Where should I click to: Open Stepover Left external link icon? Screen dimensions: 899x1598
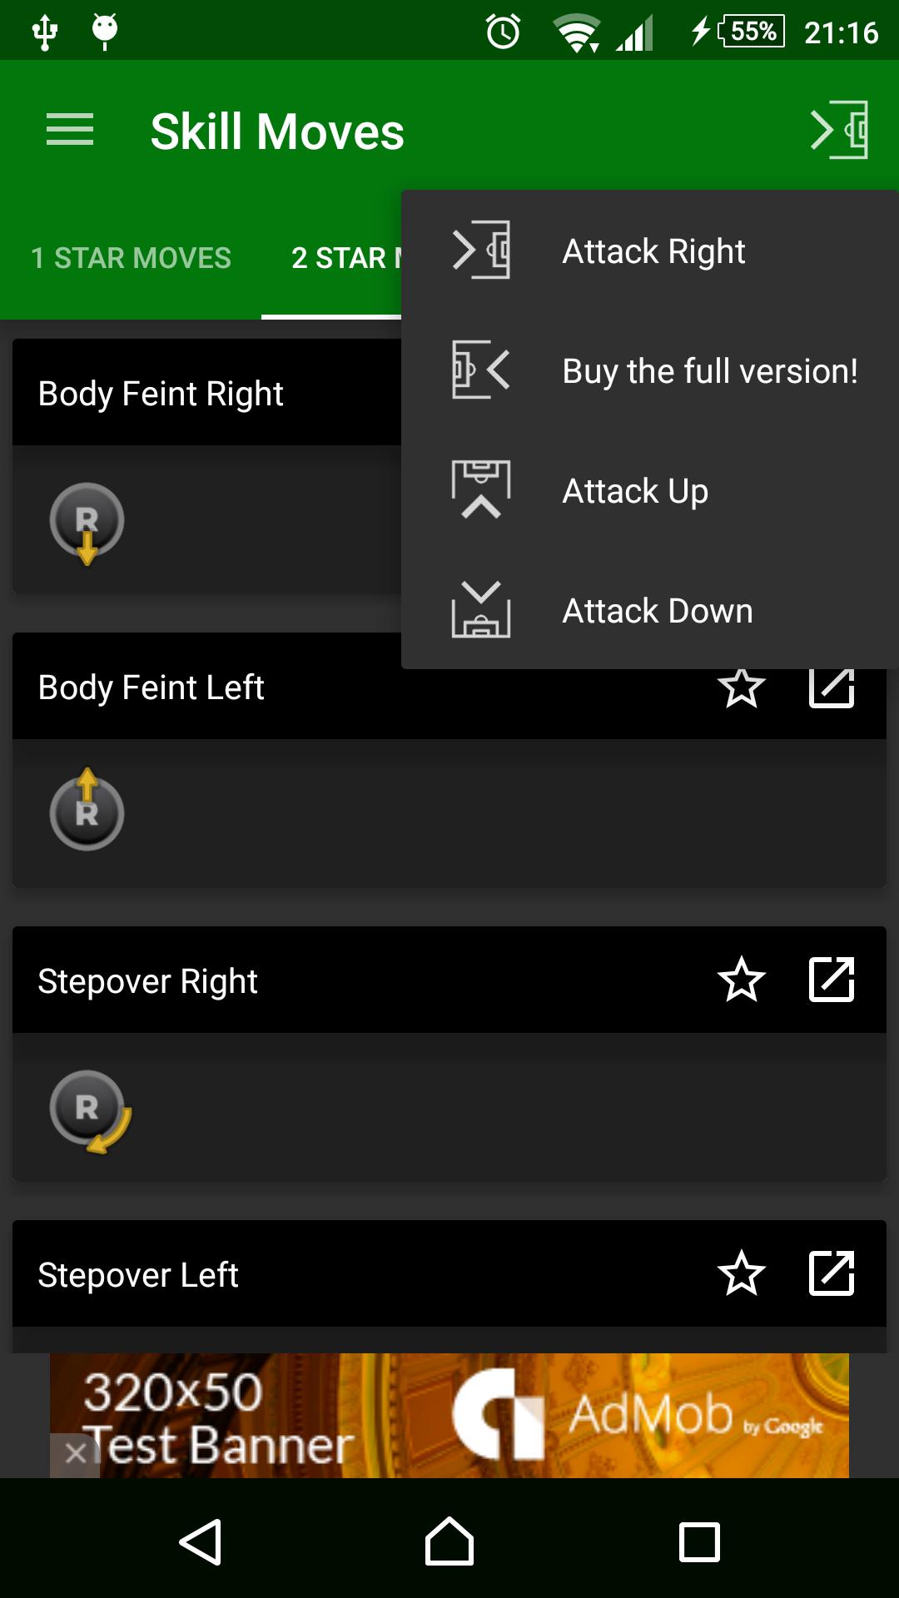[832, 1273]
